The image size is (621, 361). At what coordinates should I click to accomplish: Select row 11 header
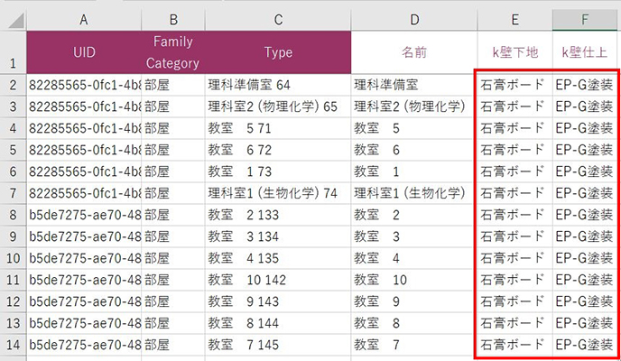(x=13, y=280)
